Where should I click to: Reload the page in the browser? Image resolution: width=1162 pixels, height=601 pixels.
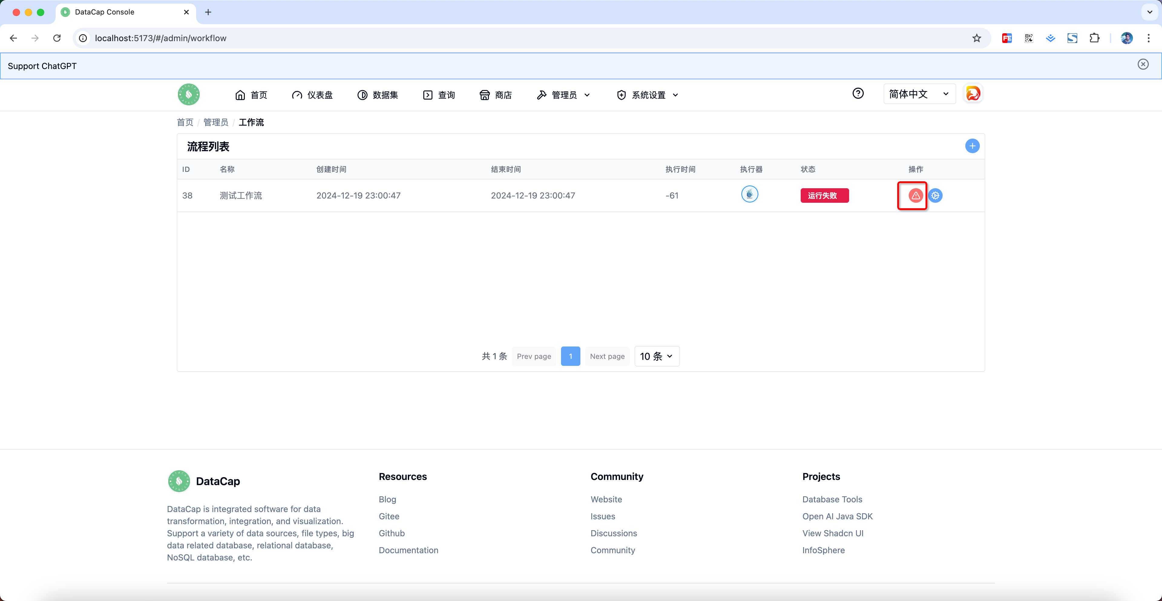[x=57, y=38]
